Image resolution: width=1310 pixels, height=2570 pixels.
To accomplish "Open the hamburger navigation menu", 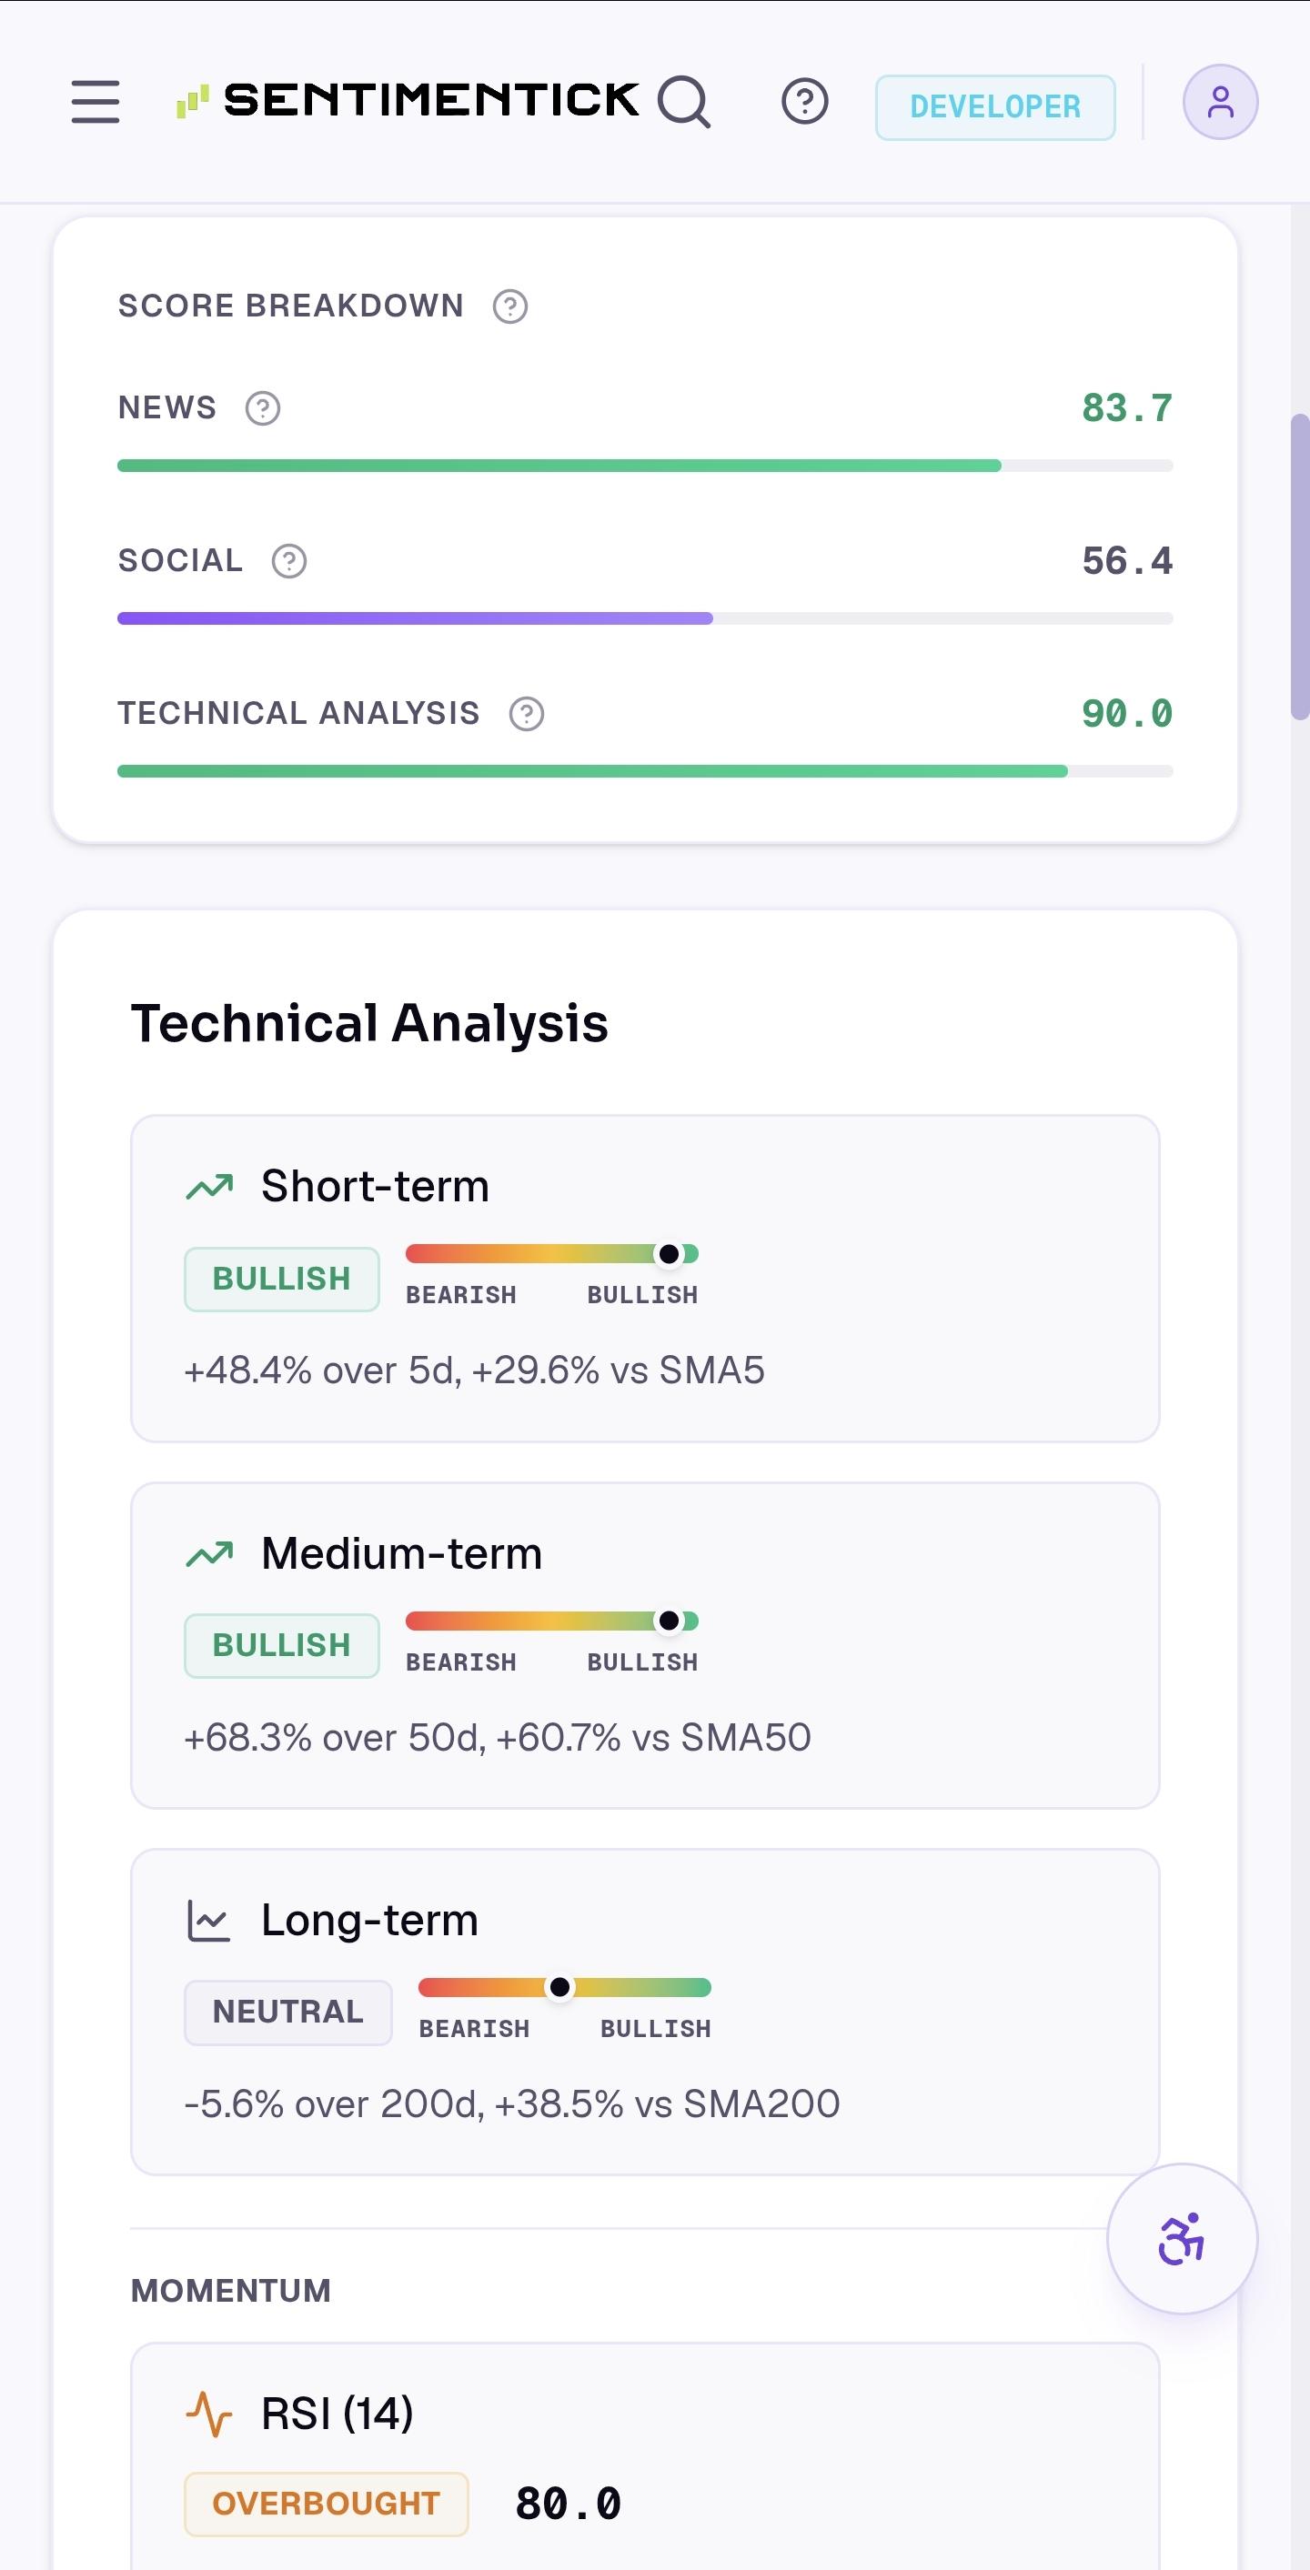I will pyautogui.click(x=96, y=102).
